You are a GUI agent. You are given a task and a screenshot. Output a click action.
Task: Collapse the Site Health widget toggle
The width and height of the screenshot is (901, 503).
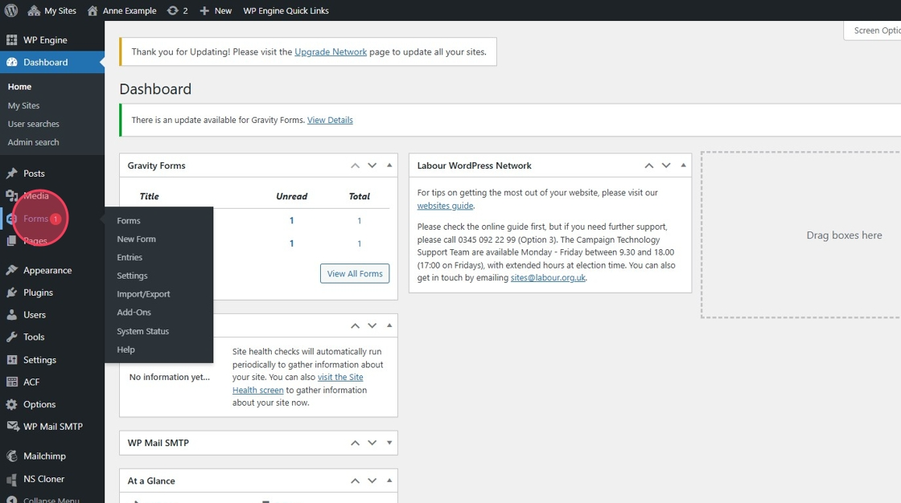(389, 325)
